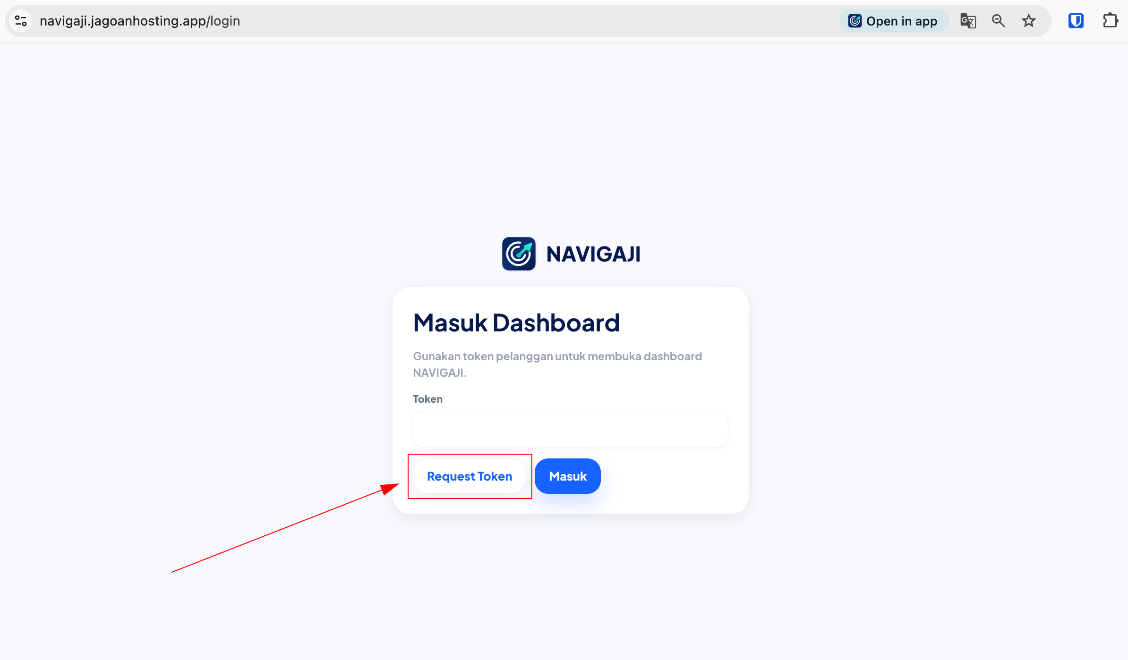Click the Request Token button

(470, 476)
